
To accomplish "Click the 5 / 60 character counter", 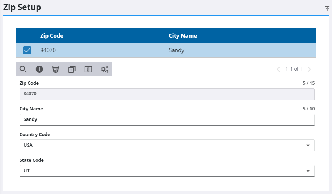I will 309,109.
